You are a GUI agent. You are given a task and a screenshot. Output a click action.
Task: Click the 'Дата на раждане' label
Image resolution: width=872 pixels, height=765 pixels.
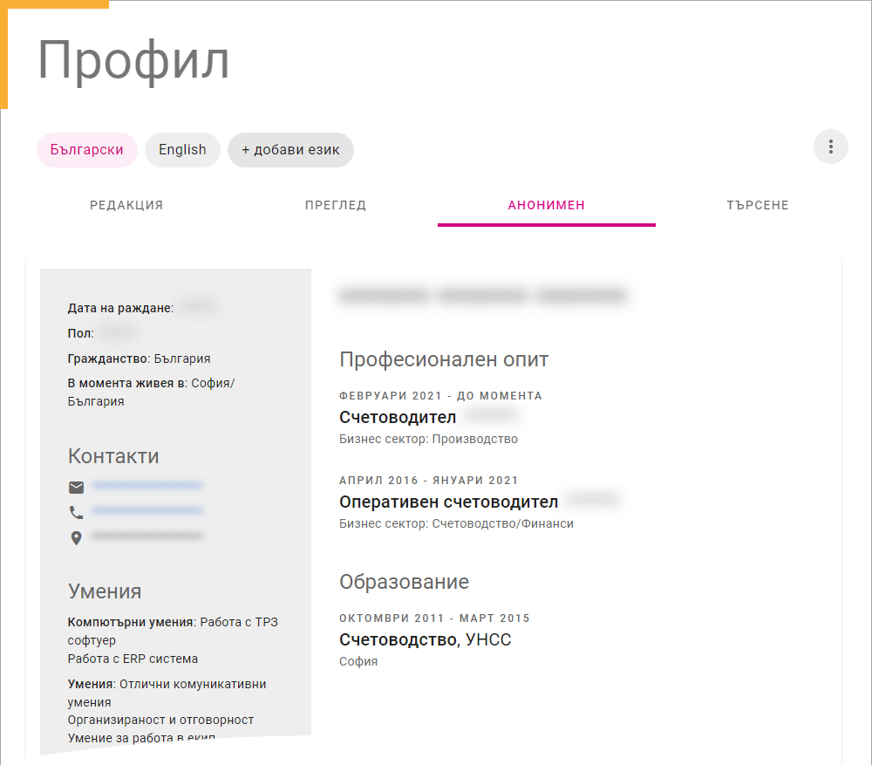point(120,308)
